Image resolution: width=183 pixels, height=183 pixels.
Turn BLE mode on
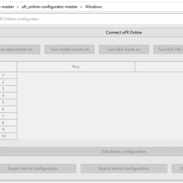coord(124,49)
